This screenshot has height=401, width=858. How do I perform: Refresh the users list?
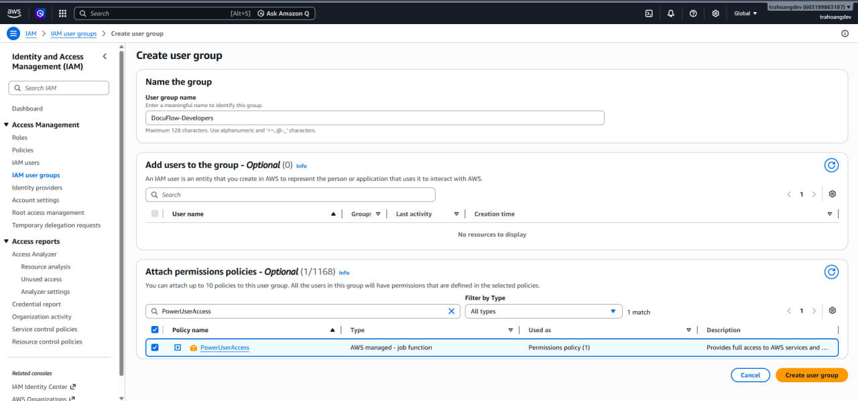pyautogui.click(x=831, y=165)
